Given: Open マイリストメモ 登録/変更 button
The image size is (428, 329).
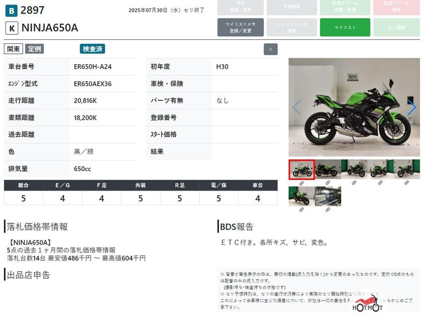Looking at the screenshot, I should (x=240, y=27).
